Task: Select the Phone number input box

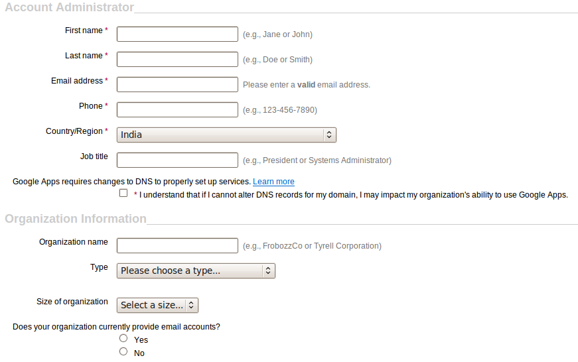Action: tap(177, 109)
